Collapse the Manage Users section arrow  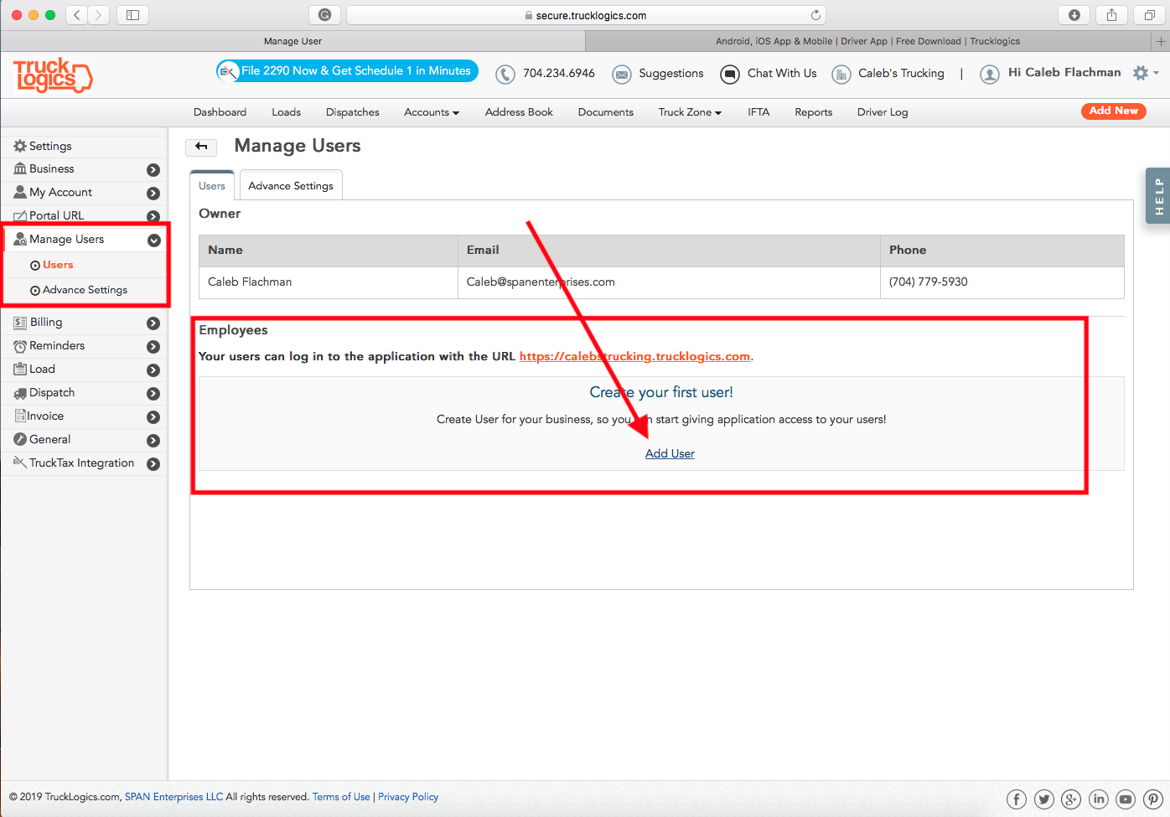(153, 240)
